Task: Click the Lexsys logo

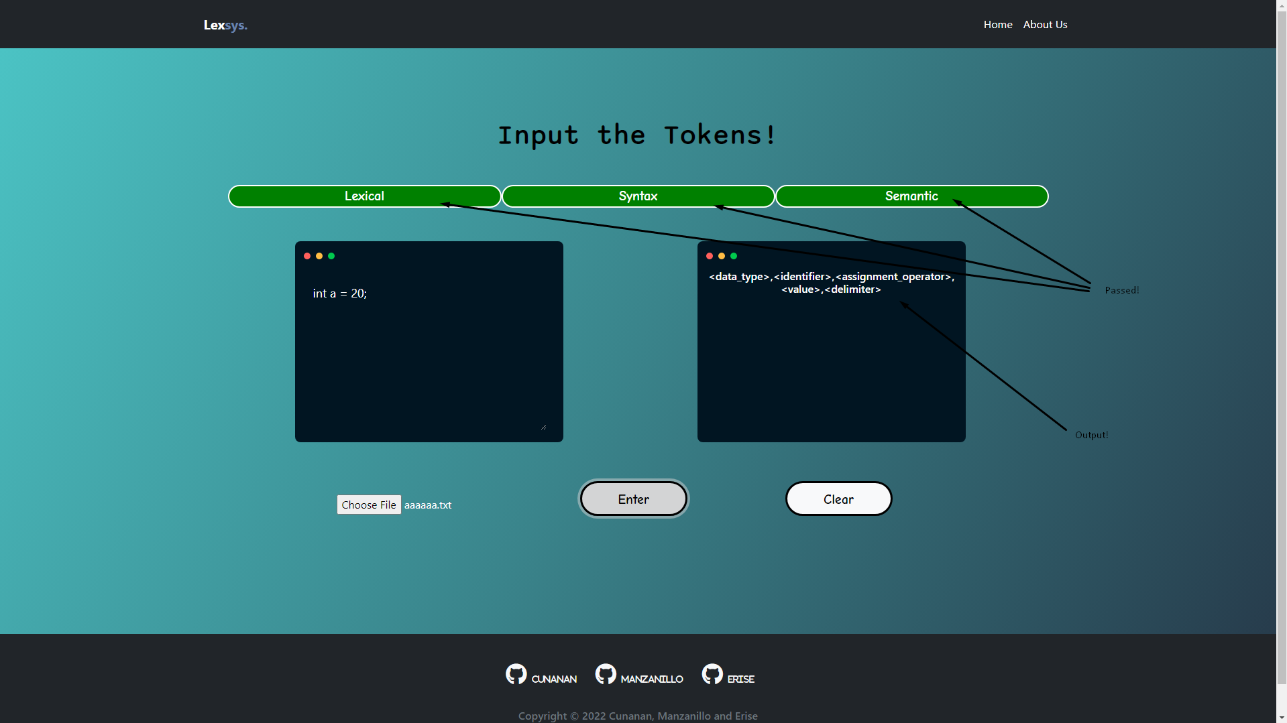Action: click(x=225, y=25)
